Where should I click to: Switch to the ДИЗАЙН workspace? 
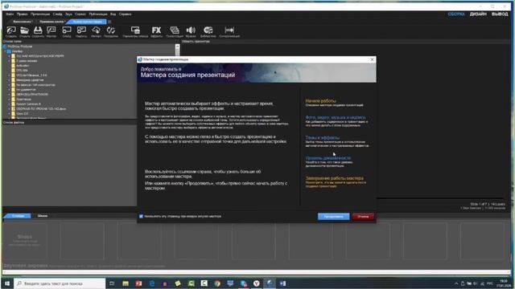tap(478, 14)
